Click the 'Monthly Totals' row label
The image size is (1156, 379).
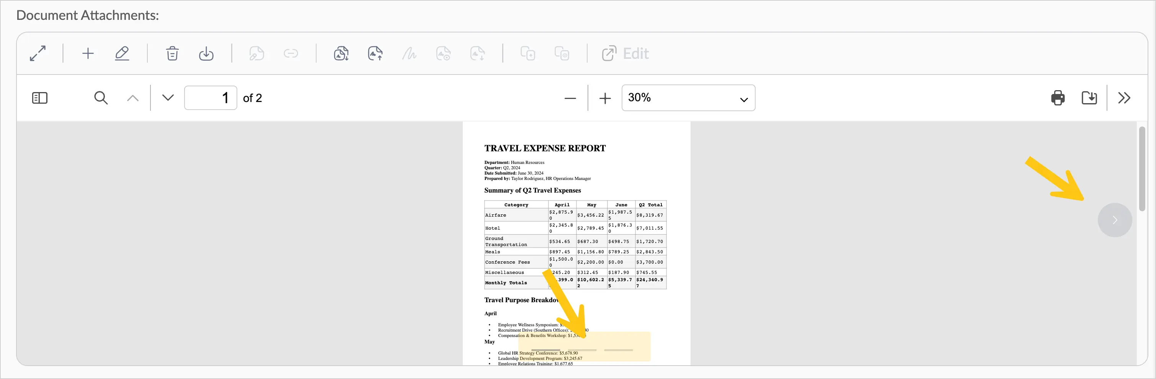coord(506,283)
